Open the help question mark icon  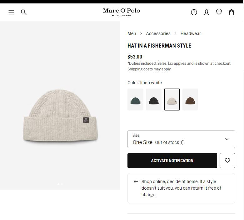click(x=194, y=12)
